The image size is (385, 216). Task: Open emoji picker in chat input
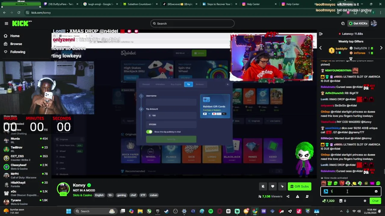click(x=376, y=191)
